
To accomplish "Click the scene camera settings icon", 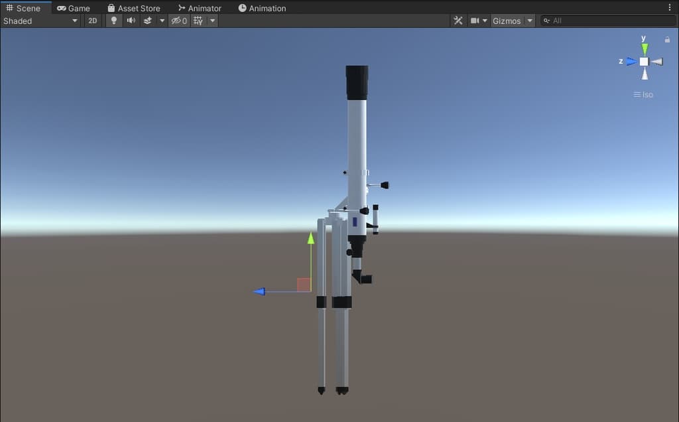I will pyautogui.click(x=475, y=21).
